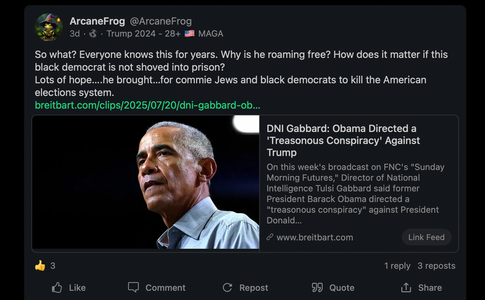Open the DNI Gabbard headline in the card
The height and width of the screenshot is (300, 485).
[x=343, y=140]
